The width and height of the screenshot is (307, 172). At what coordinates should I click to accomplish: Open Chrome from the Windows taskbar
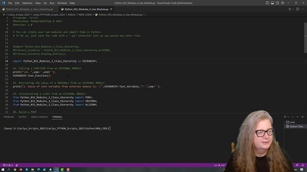15,170
